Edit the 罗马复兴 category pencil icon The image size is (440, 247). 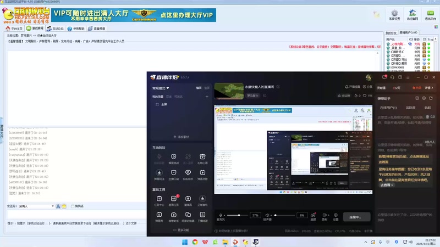click(x=265, y=96)
